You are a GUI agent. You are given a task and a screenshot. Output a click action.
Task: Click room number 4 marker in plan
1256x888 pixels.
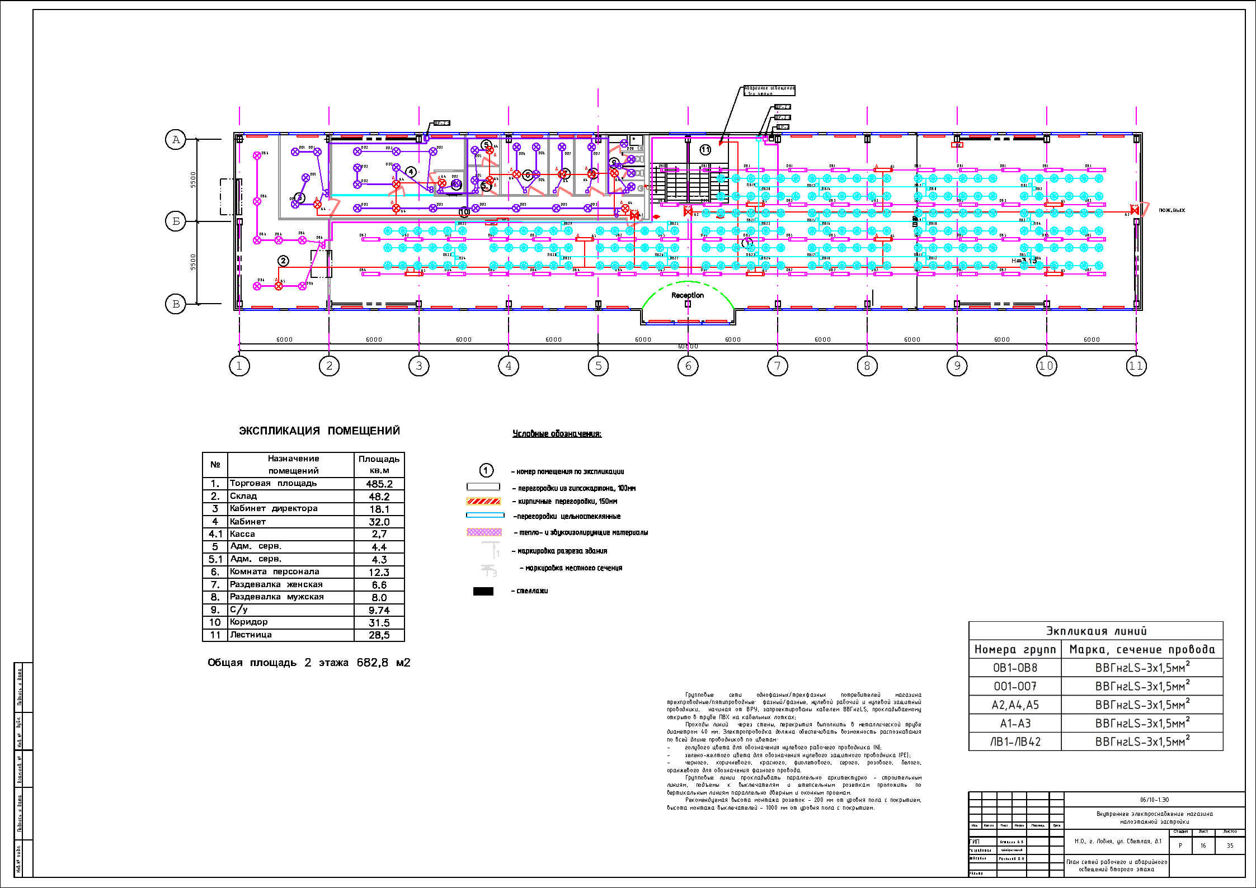point(411,172)
